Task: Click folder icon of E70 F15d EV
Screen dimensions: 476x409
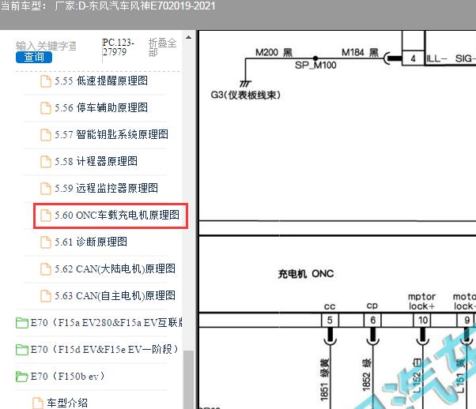Action: click(22, 350)
